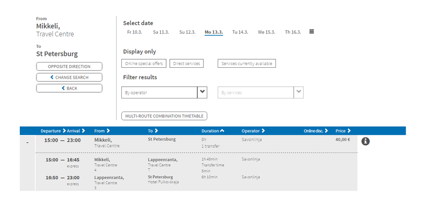Image resolution: width=427 pixels, height=210 pixels.
Task: Sort results by Arrival column
Action: [x=76, y=131]
